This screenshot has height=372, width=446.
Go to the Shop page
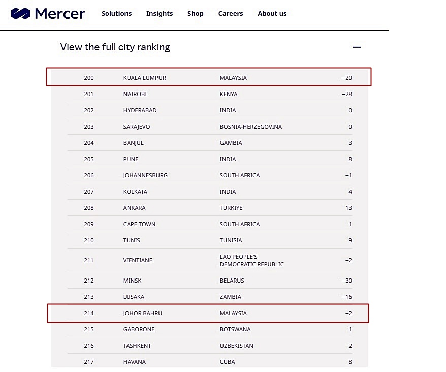pyautogui.click(x=196, y=14)
